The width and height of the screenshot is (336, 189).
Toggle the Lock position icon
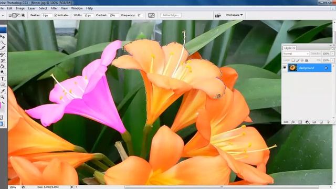[302, 60]
